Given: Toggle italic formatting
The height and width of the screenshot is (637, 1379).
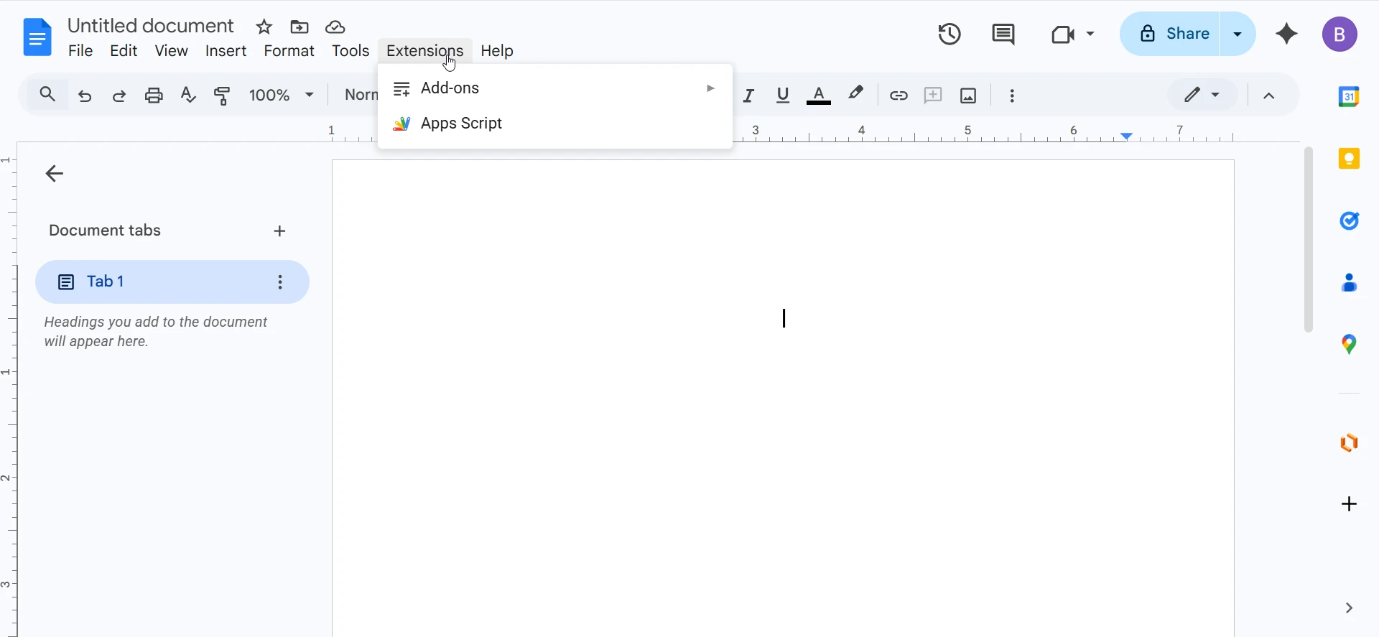Looking at the screenshot, I should (x=748, y=96).
